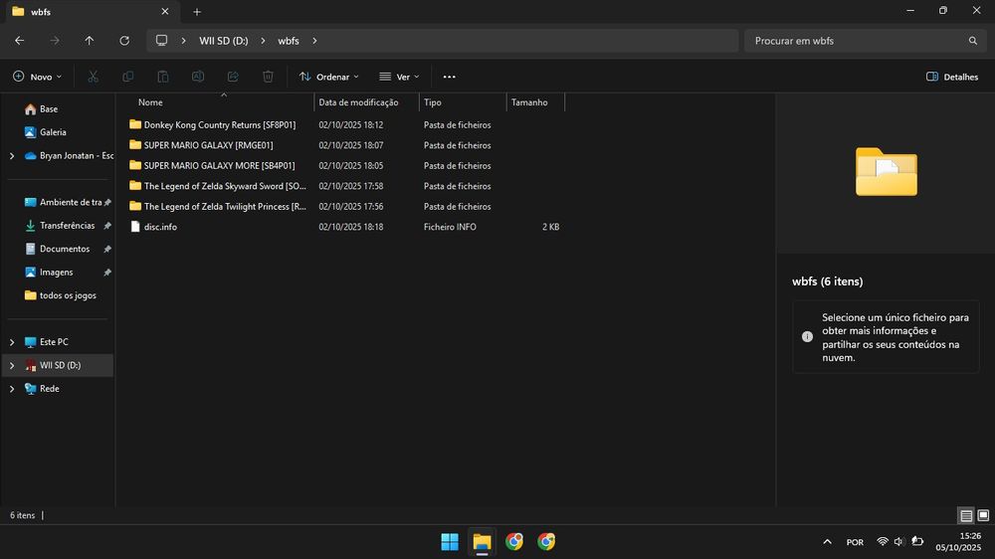Open the Ver view menu
Image resolution: width=995 pixels, height=559 pixels.
(400, 77)
